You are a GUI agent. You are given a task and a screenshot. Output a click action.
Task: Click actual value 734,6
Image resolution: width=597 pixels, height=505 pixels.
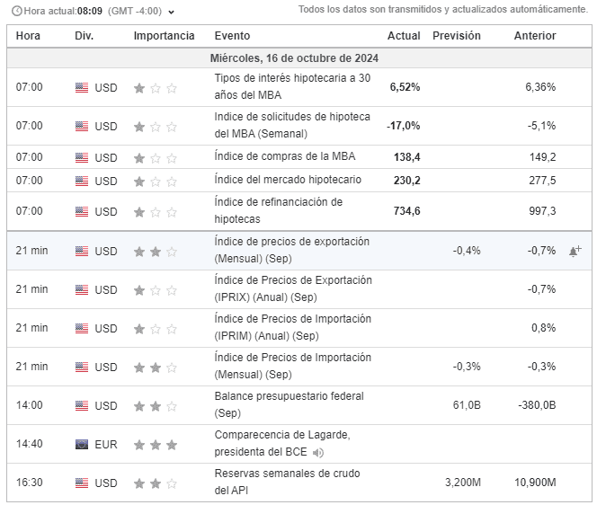coord(407,211)
